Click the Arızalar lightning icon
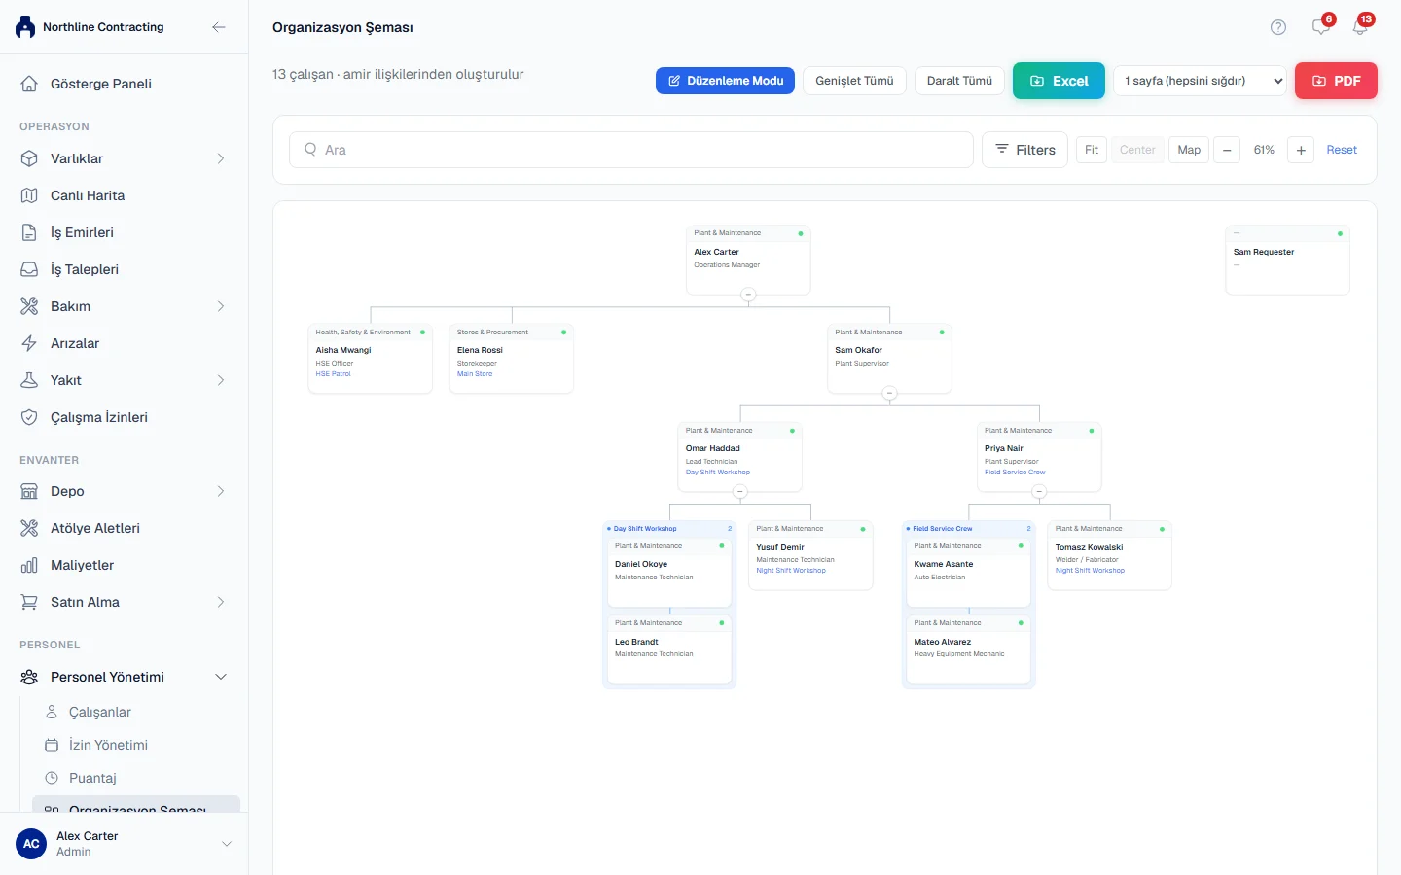The height and width of the screenshot is (875, 1401). 29,343
